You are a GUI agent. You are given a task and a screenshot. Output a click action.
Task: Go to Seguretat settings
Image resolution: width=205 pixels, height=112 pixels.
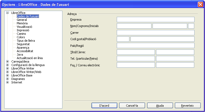pyautogui.click(x=23, y=44)
